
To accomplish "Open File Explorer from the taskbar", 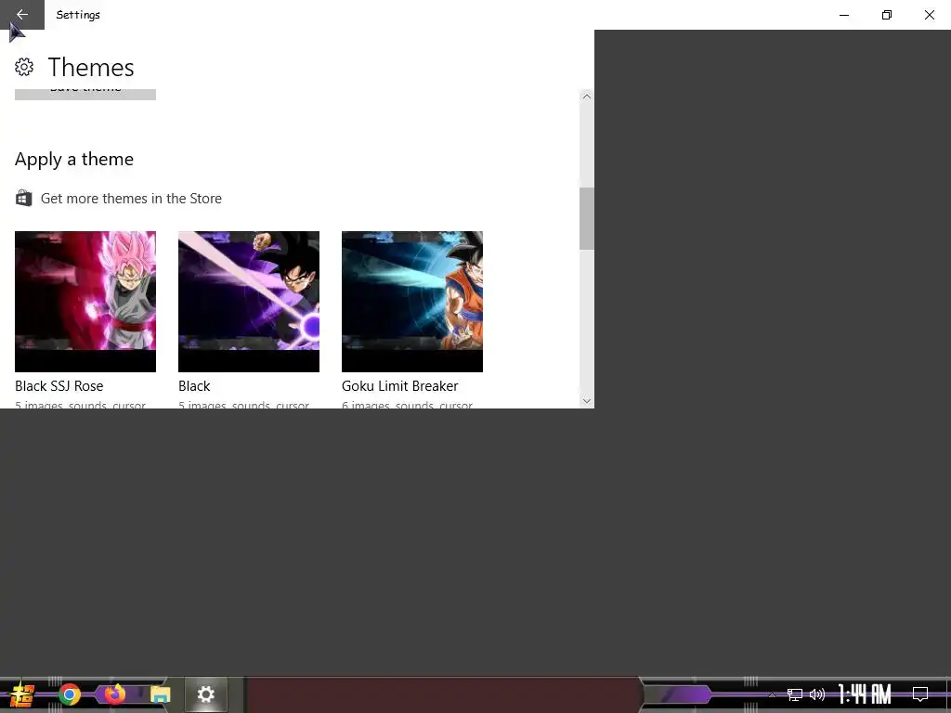I will [x=160, y=694].
